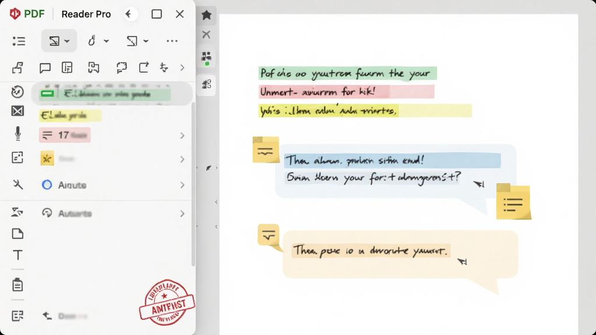The height and width of the screenshot is (335, 596).
Task: Open the large yellow list sticky note
Action: click(x=513, y=202)
